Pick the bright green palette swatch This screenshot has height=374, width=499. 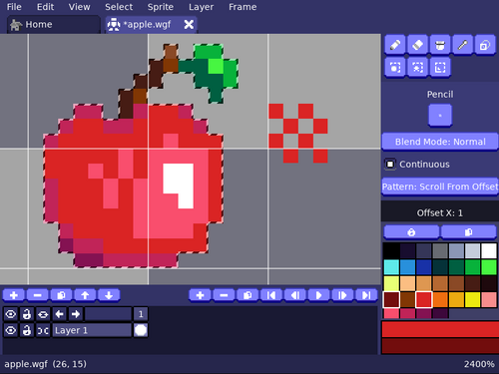tap(489, 267)
